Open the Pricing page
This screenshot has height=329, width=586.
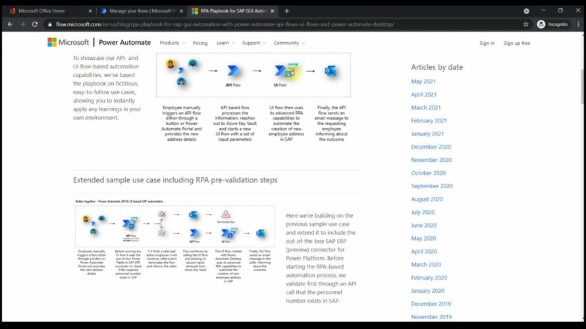(200, 43)
